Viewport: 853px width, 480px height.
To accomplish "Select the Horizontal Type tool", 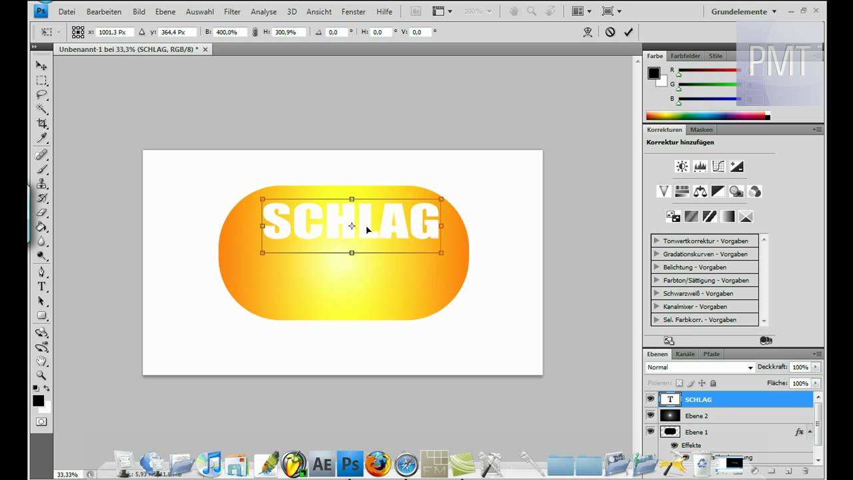I will click(42, 287).
